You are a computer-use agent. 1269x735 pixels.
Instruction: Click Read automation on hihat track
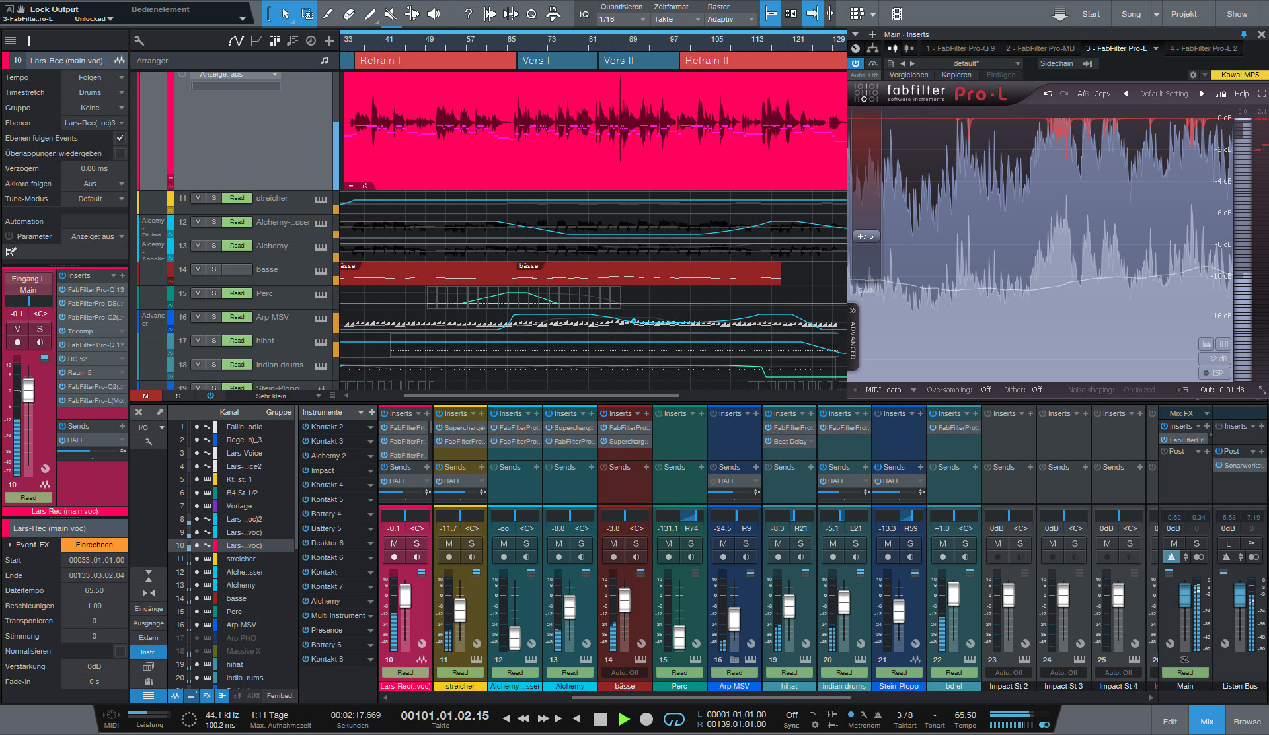pos(237,341)
